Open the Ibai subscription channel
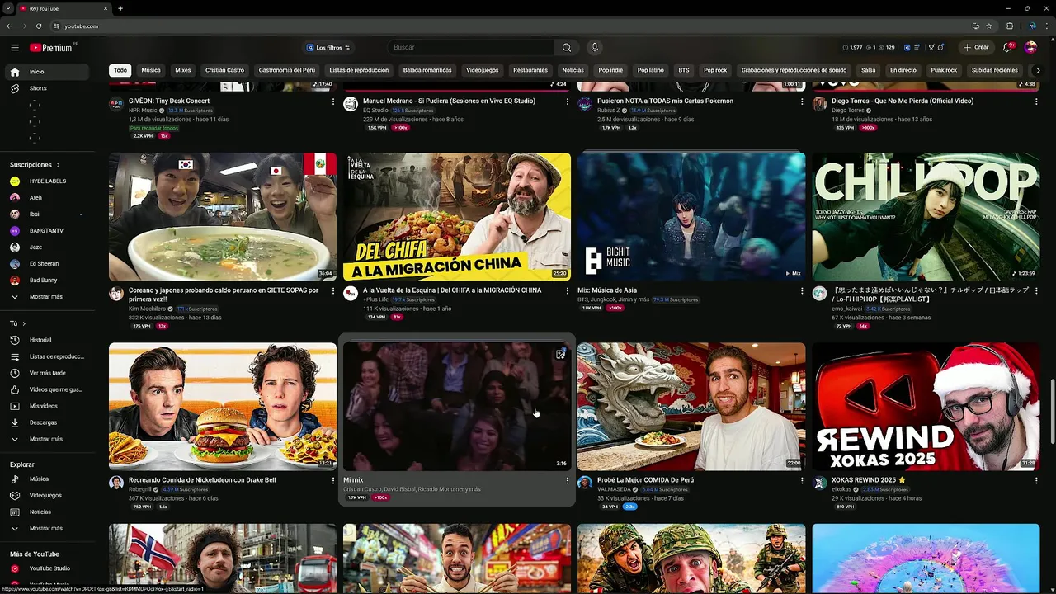This screenshot has width=1056, height=594. tap(48, 214)
